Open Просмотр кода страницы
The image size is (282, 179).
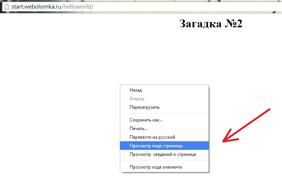pos(164,145)
